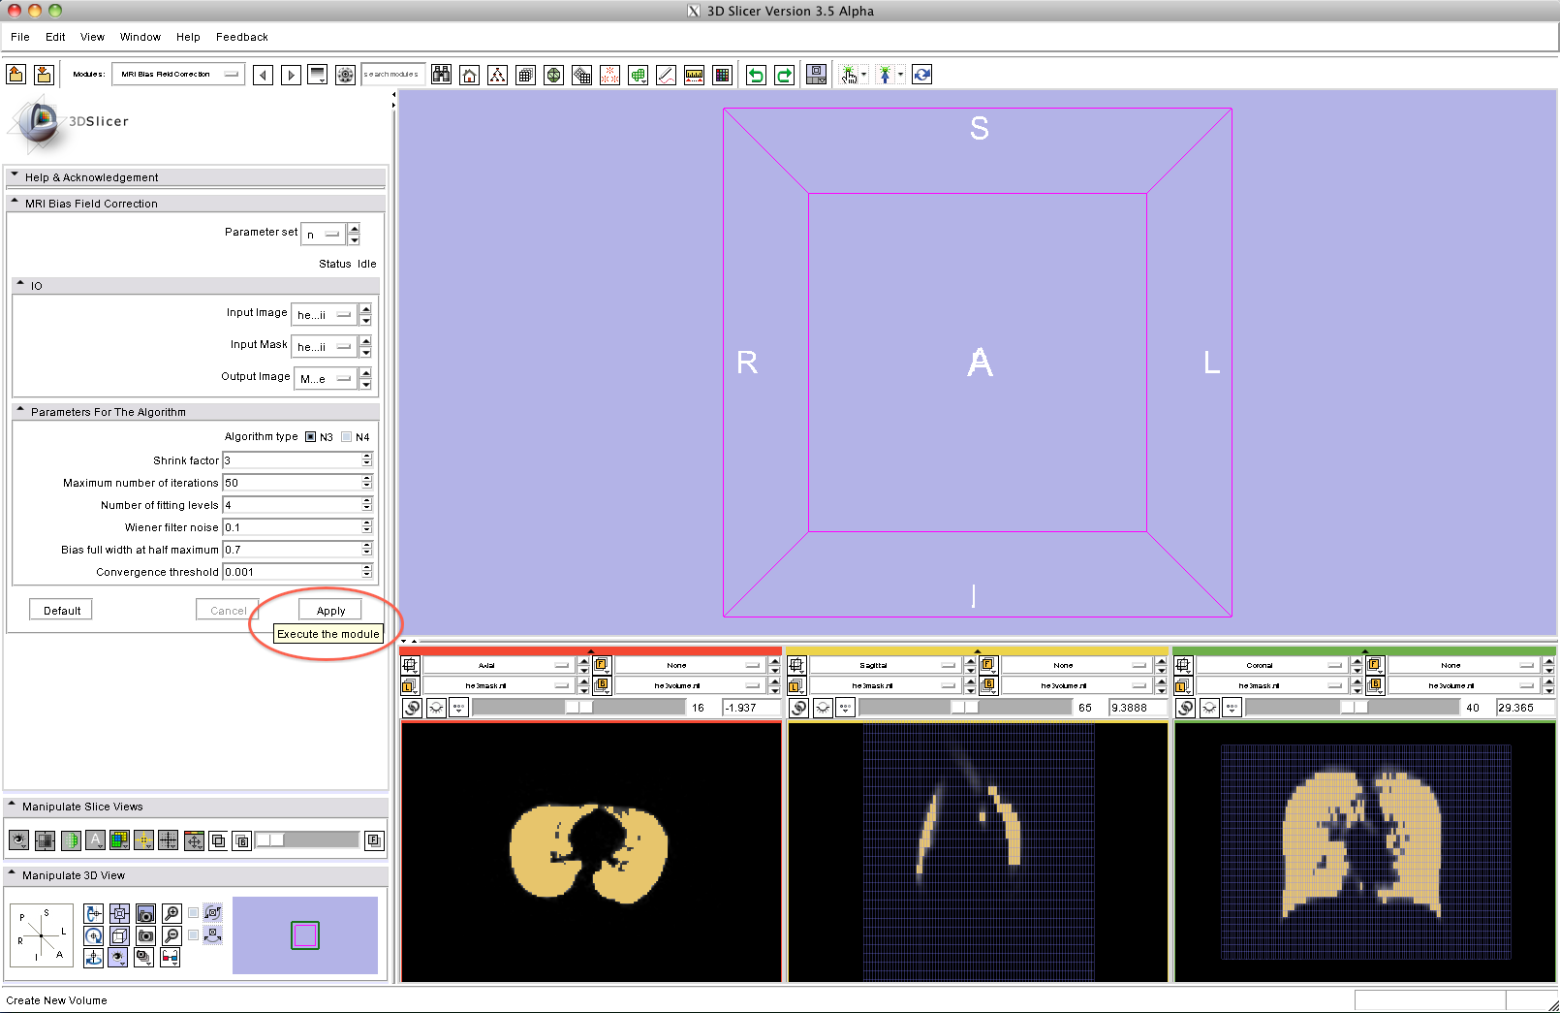
Task: Click the Redo arrow in toolbar
Action: click(784, 75)
